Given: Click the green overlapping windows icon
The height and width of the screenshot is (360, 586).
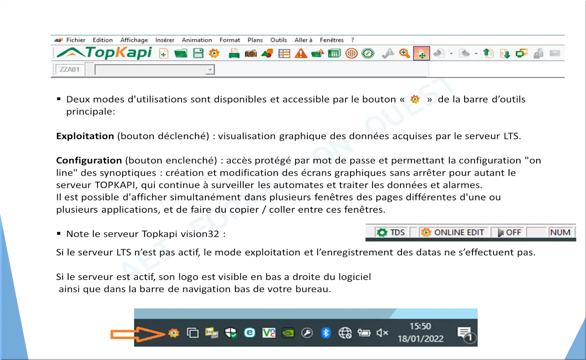Looking at the screenshot, I should tap(522, 53).
